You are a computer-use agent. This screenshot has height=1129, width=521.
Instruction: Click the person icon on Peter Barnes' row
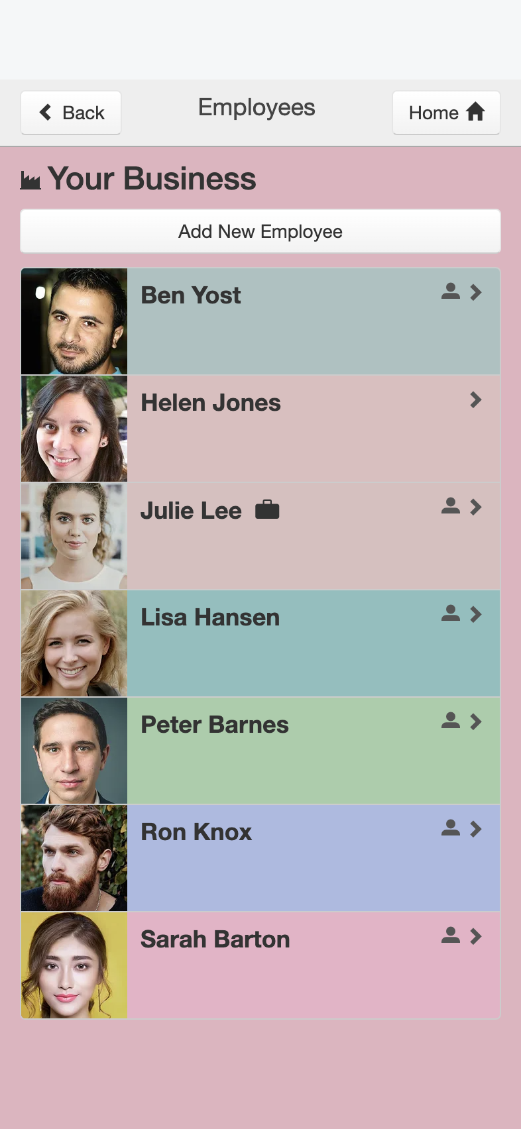(451, 721)
